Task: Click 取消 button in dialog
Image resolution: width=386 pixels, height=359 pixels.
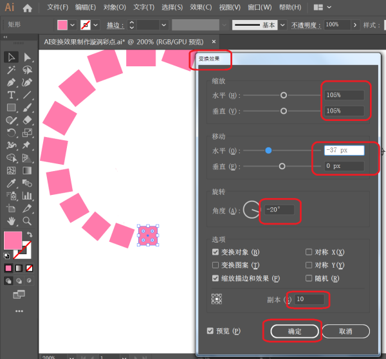Action: click(x=345, y=331)
